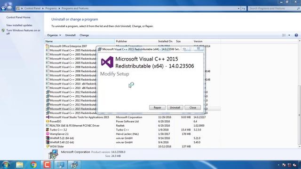Click the Power Software Ltd publisher cell
The height and width of the screenshot is (169, 301).
[127, 122]
